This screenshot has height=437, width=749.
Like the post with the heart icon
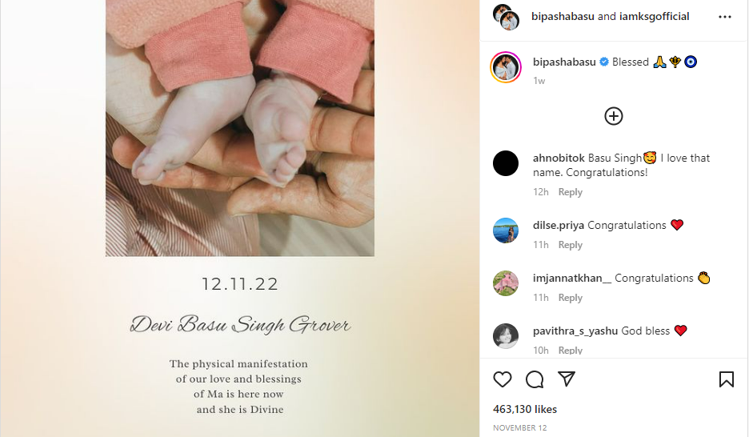[502, 379]
